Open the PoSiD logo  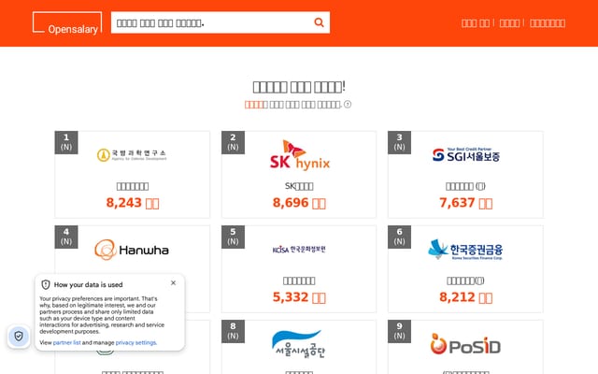point(465,345)
